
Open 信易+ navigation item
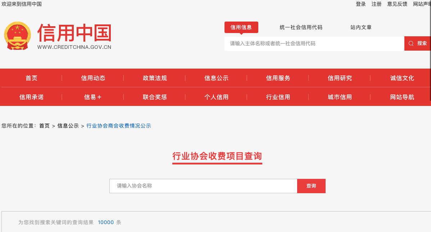point(93,97)
